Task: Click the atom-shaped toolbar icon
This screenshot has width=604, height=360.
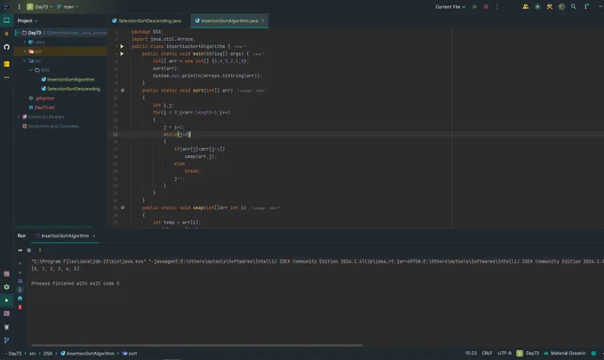Action: click(x=561, y=6)
